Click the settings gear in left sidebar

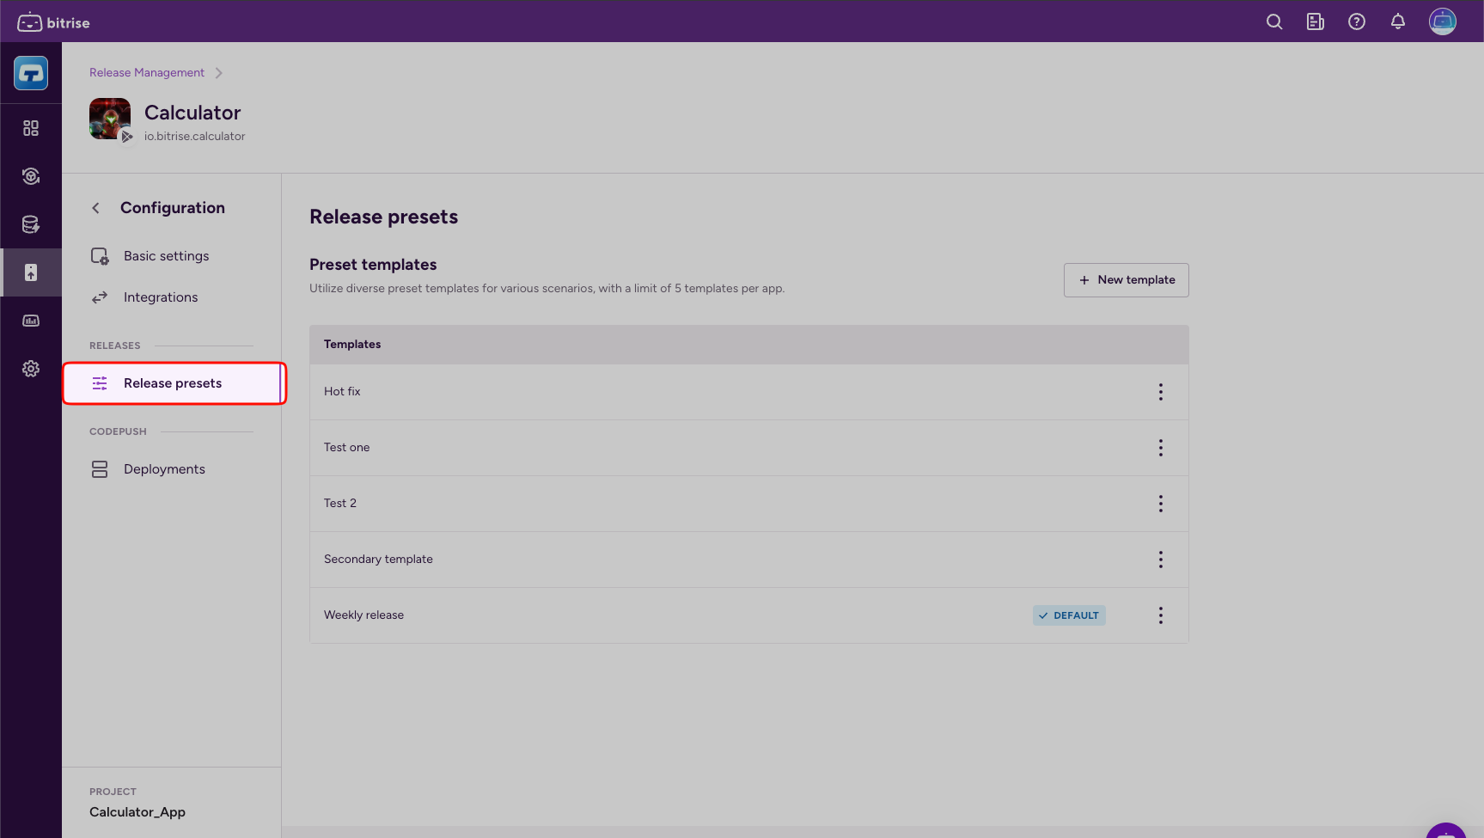click(x=31, y=369)
